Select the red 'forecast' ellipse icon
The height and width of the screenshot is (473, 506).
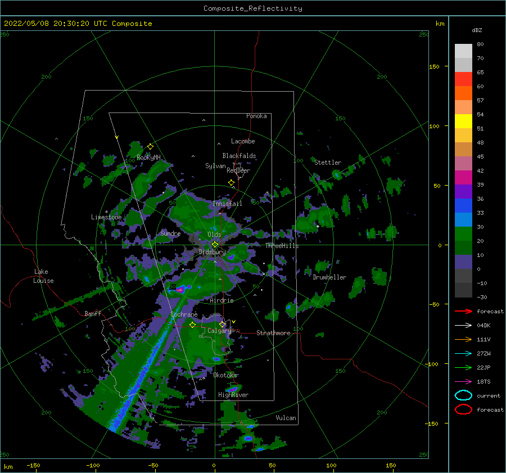click(463, 409)
